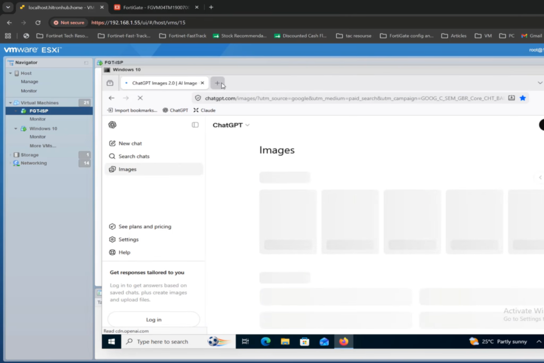The height and width of the screenshot is (363, 544).
Task: Click the VMware ESXi logo
Action: coord(32,50)
